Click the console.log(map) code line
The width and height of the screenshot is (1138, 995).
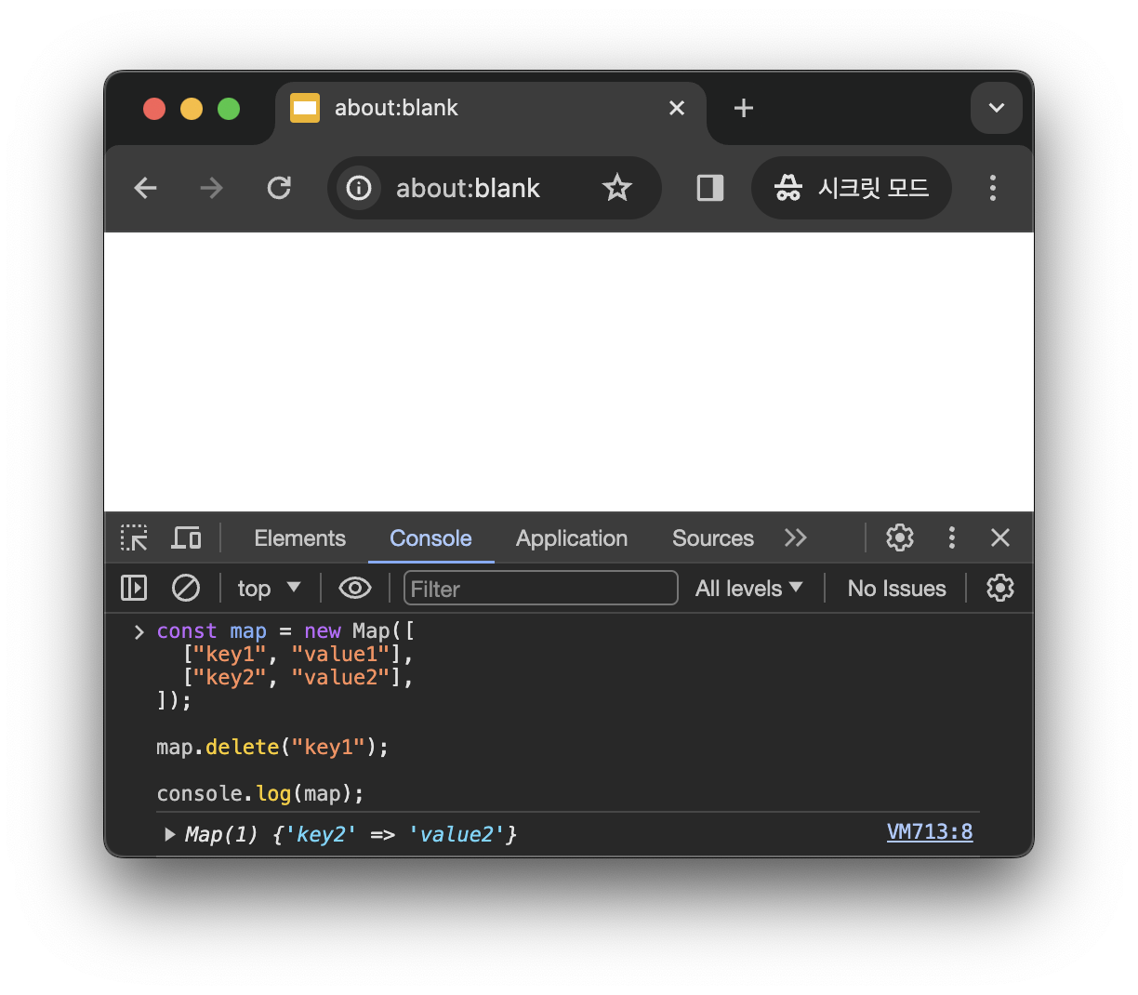coord(260,793)
